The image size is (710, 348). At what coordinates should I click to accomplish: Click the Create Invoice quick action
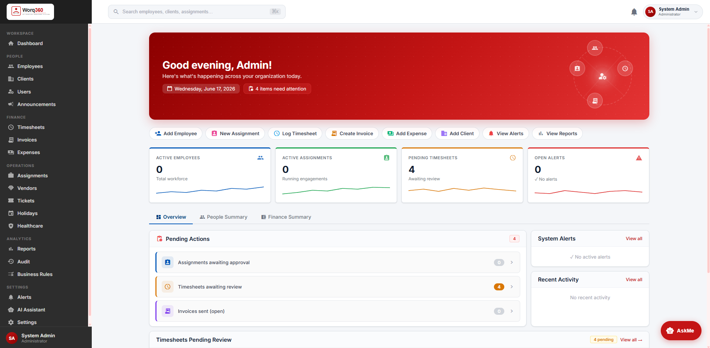coord(352,134)
